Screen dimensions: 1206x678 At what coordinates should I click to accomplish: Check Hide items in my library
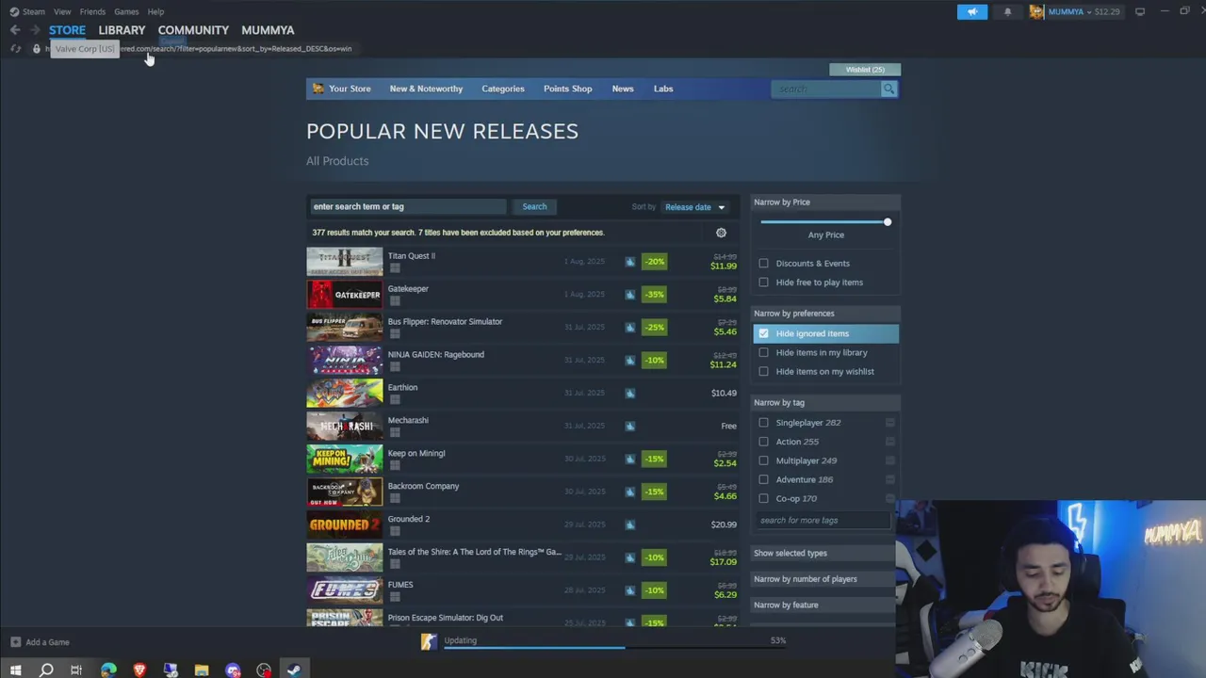(763, 352)
